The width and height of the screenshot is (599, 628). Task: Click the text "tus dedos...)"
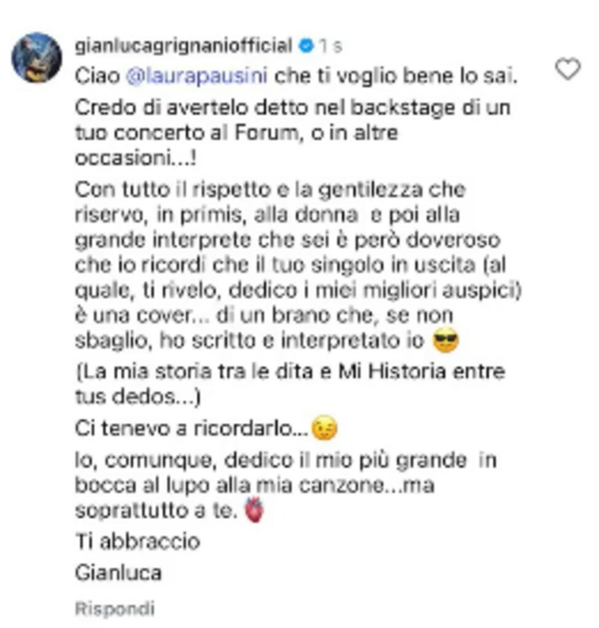click(137, 397)
